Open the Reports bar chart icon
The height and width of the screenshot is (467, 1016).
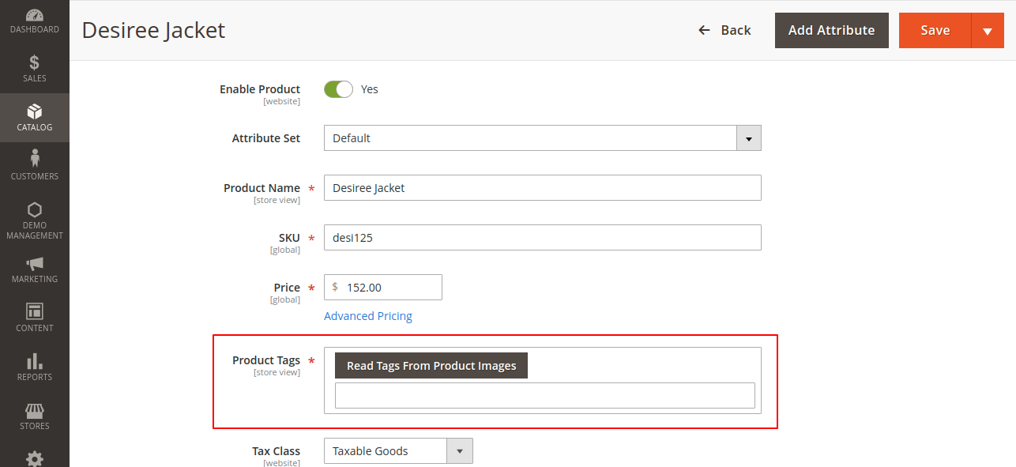coord(34,361)
